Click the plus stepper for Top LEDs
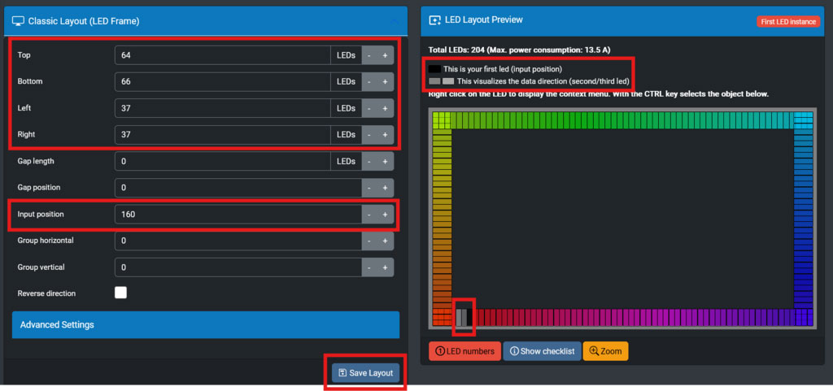 pos(385,55)
